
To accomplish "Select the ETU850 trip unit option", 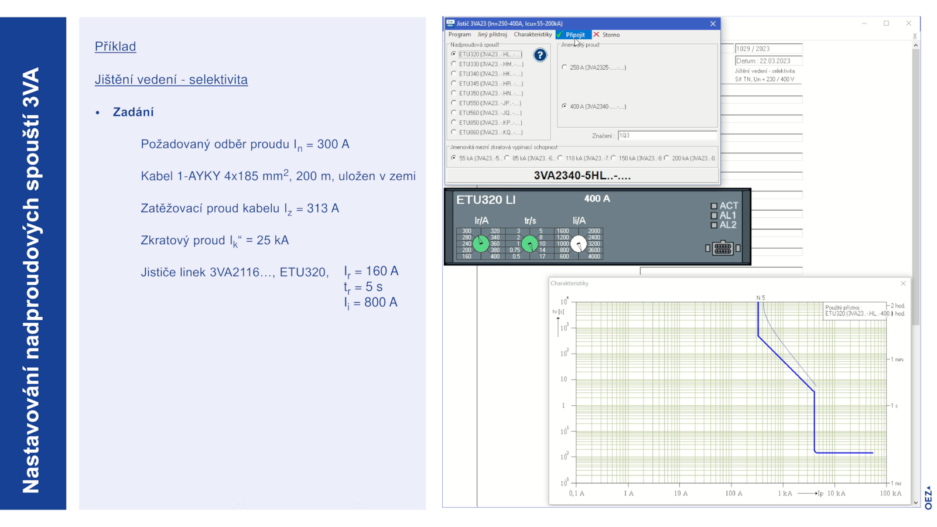I will point(454,123).
